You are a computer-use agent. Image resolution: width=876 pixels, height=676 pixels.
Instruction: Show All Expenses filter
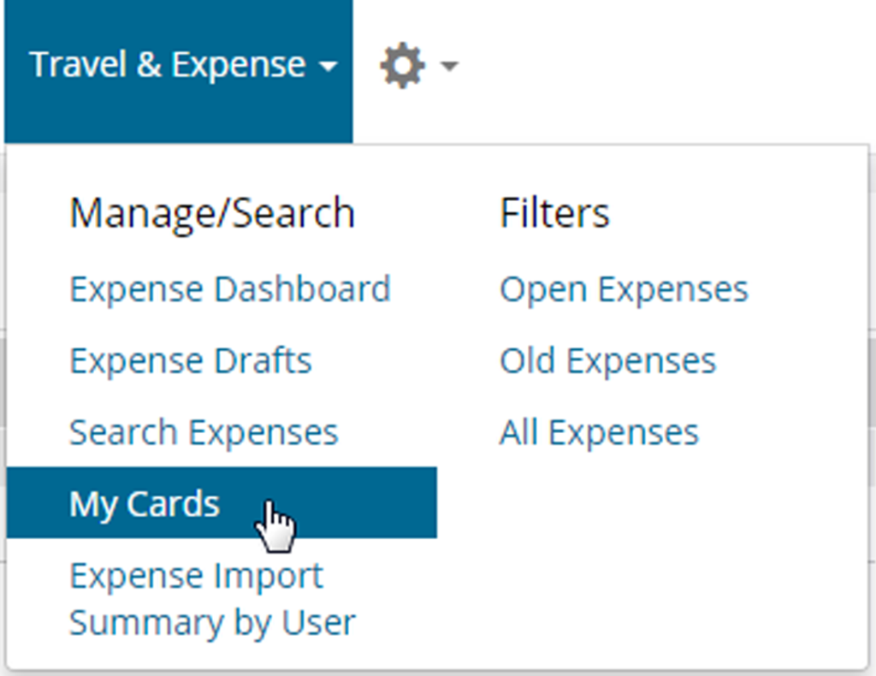[600, 432]
